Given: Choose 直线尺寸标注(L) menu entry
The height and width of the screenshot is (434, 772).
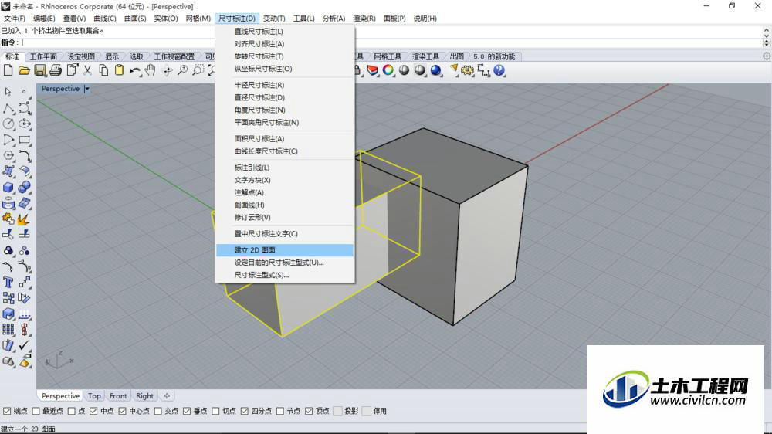Looking at the screenshot, I should pyautogui.click(x=285, y=31).
